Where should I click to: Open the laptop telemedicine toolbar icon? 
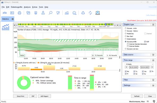point(98,13)
